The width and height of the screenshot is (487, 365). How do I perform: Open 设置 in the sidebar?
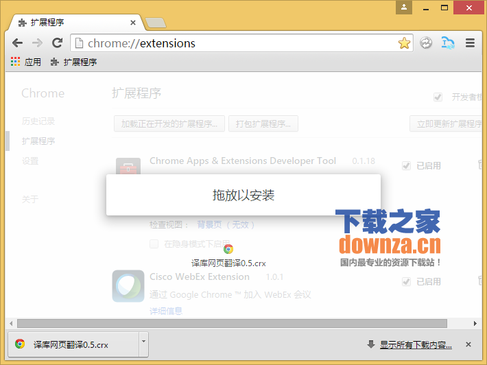(30, 161)
